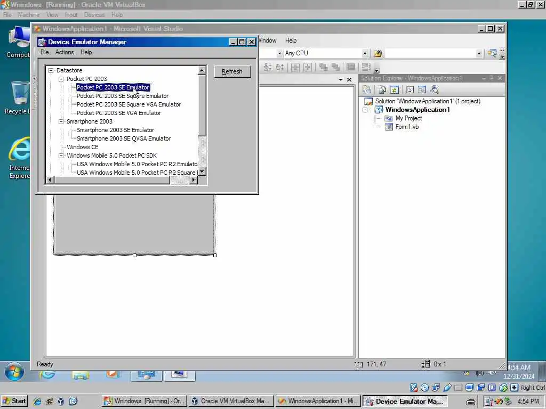
Task: Select Pocket PC 2003 SE VGA Emulator
Action: point(119,113)
